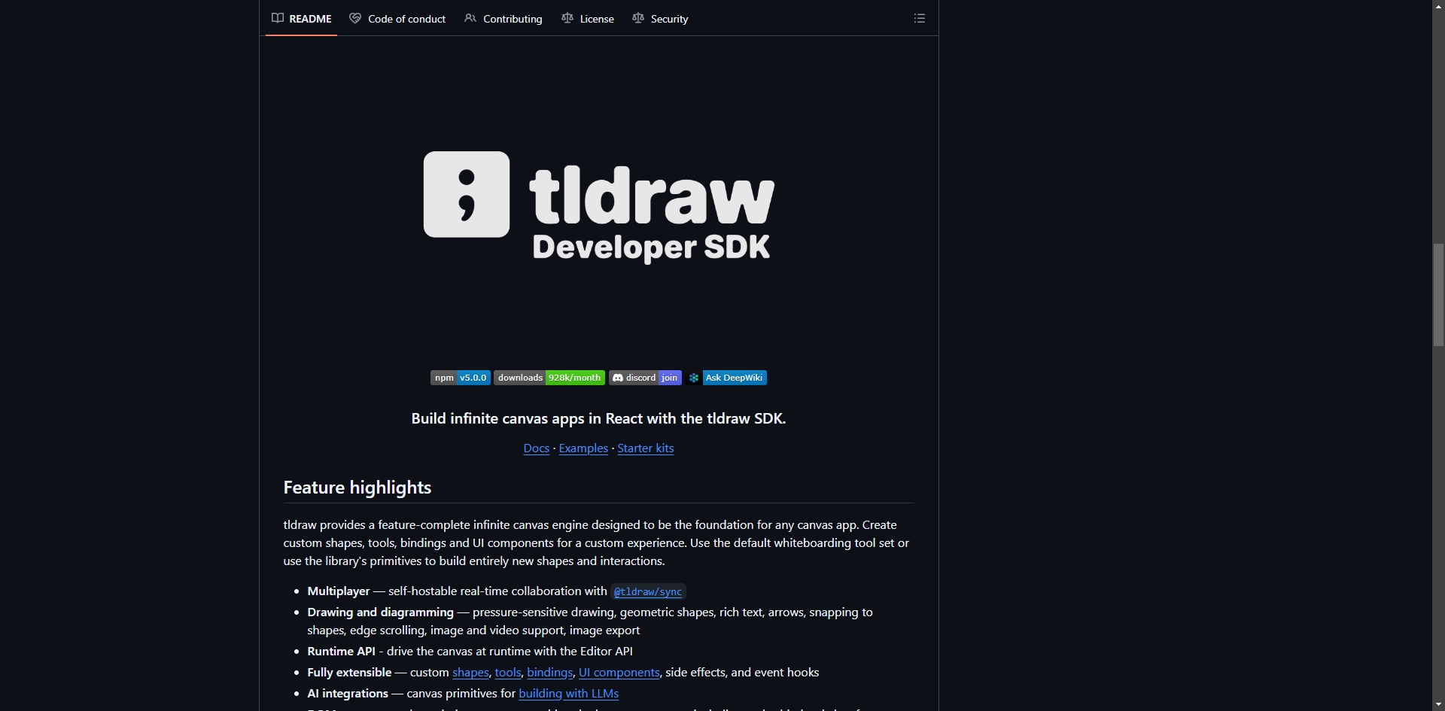Viewport: 1445px width, 711px height.
Task: Open the README outline list icon
Action: click(919, 18)
